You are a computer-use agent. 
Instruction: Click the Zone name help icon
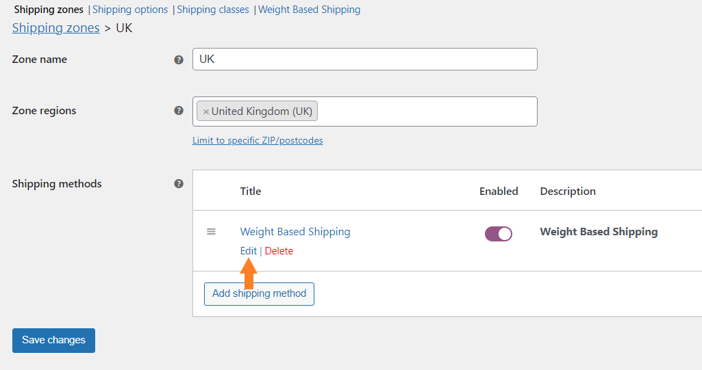pyautogui.click(x=179, y=60)
